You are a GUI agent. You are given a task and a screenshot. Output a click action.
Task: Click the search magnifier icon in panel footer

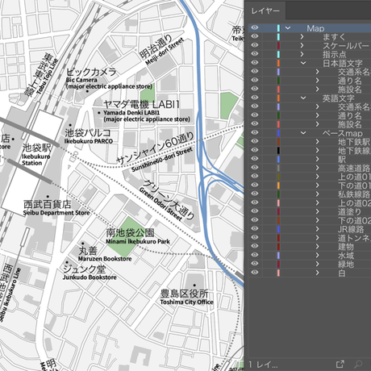358,364
